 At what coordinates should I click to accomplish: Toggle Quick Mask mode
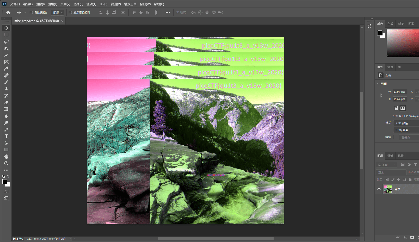tap(6, 191)
